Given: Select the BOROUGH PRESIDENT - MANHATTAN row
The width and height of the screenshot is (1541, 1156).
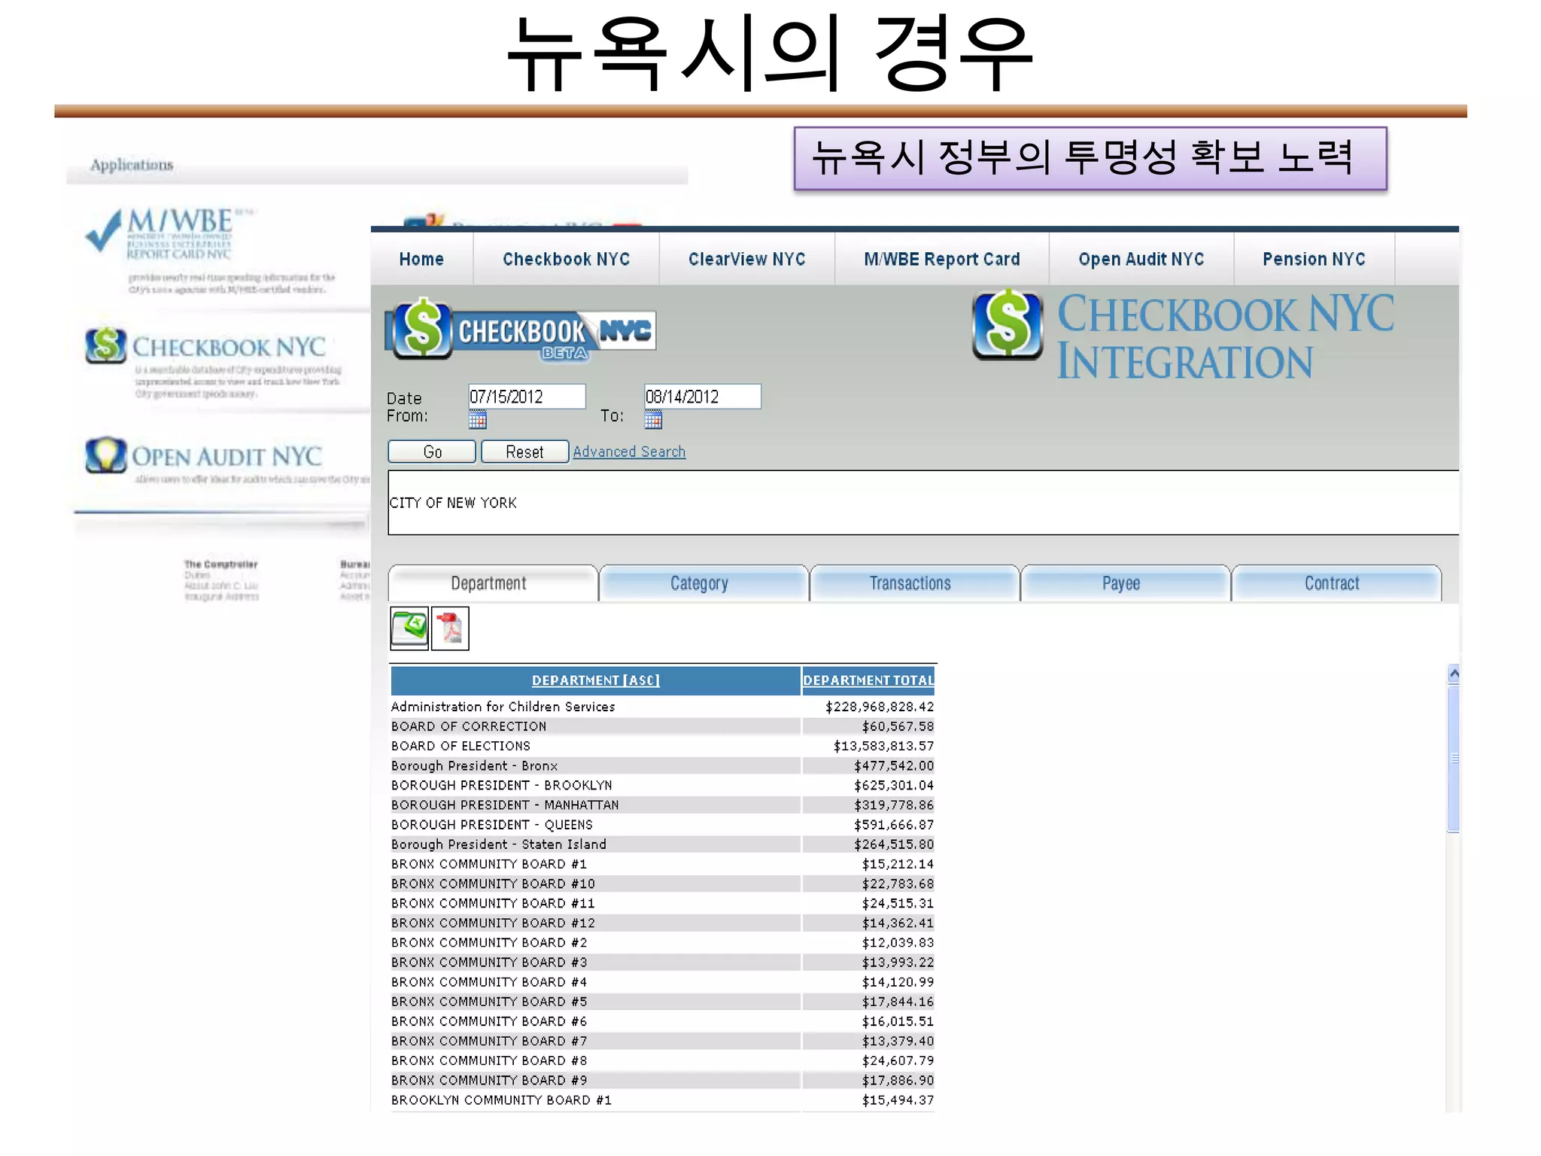Looking at the screenshot, I should point(663,805).
